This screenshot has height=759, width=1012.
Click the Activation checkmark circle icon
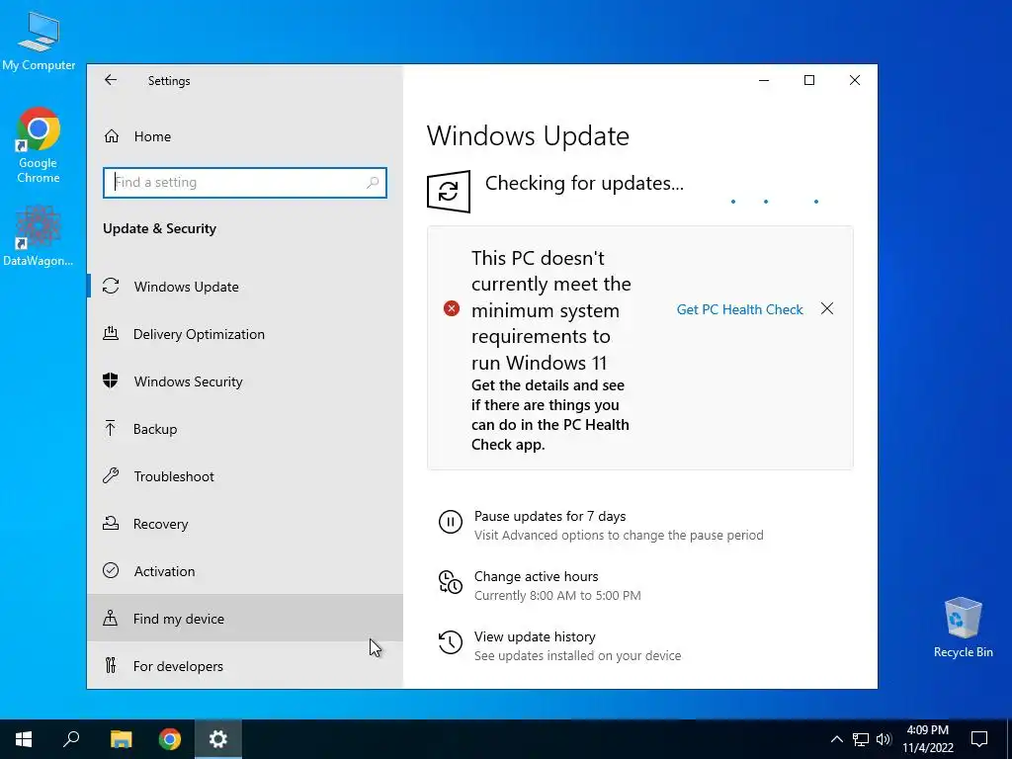111,570
